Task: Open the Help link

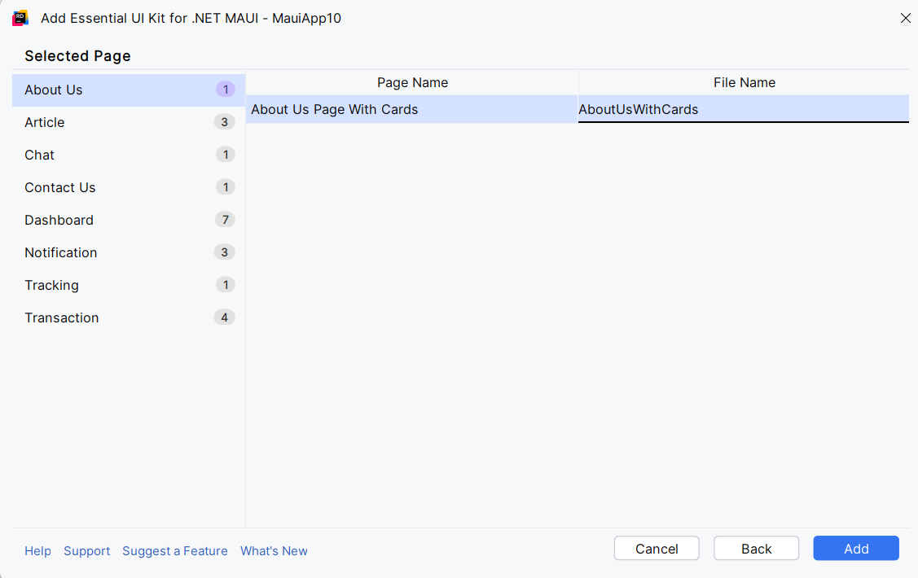Action: [x=37, y=551]
